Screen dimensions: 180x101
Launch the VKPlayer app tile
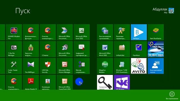pos(139,32)
